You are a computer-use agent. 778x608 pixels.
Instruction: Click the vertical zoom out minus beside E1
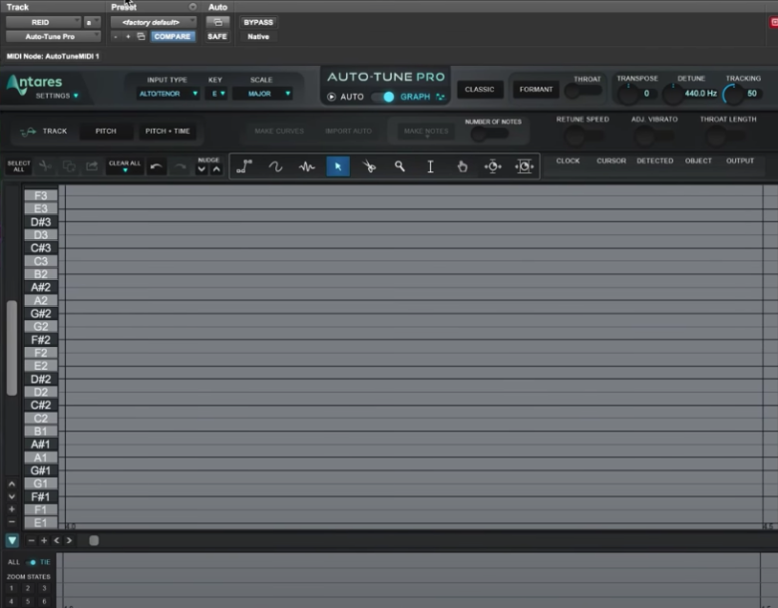pos(12,521)
